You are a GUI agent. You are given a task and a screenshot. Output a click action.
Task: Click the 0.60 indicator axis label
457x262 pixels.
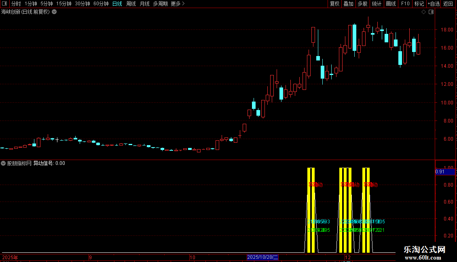448,202
